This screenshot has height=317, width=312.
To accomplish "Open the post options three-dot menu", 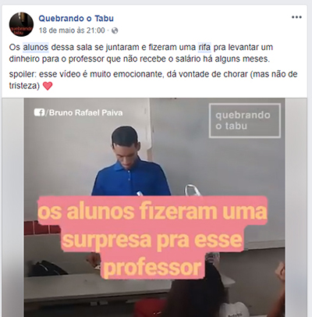I will pyautogui.click(x=296, y=17).
